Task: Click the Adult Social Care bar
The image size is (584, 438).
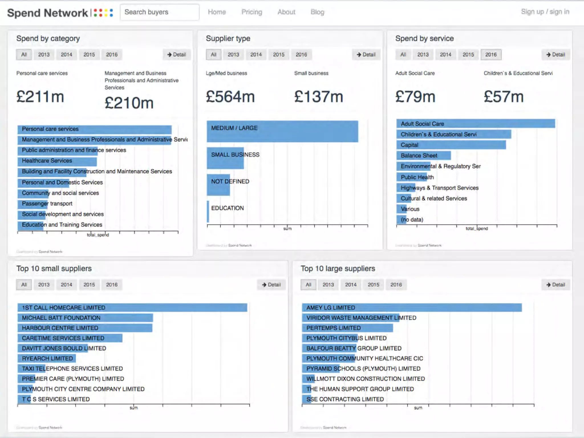Action: (475, 123)
